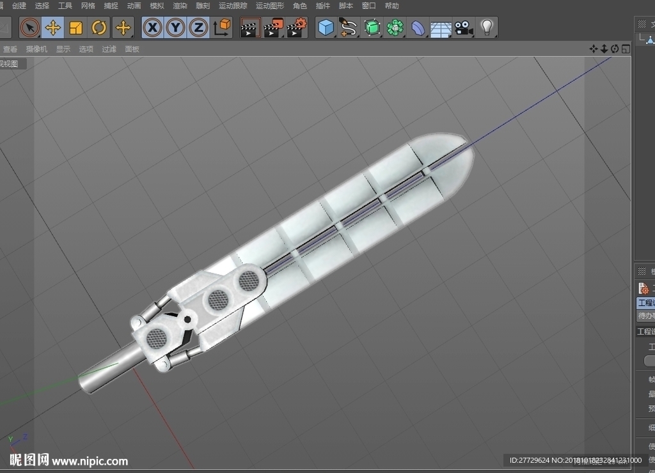Image resolution: width=655 pixels, height=473 pixels.
Task: Open the 窗口 menu
Action: pos(368,6)
